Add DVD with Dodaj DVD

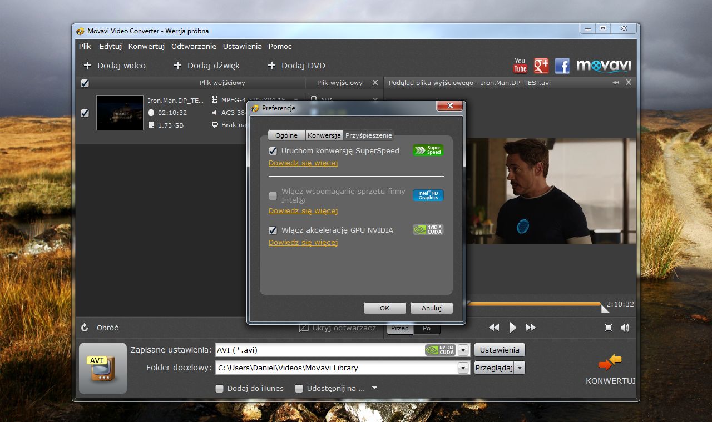(x=296, y=66)
